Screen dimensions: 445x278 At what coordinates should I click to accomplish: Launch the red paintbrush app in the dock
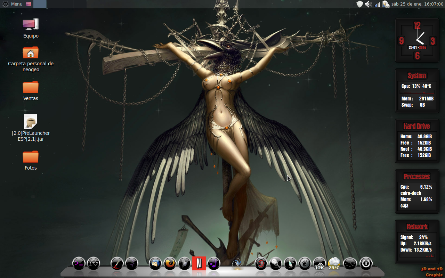(x=117, y=263)
